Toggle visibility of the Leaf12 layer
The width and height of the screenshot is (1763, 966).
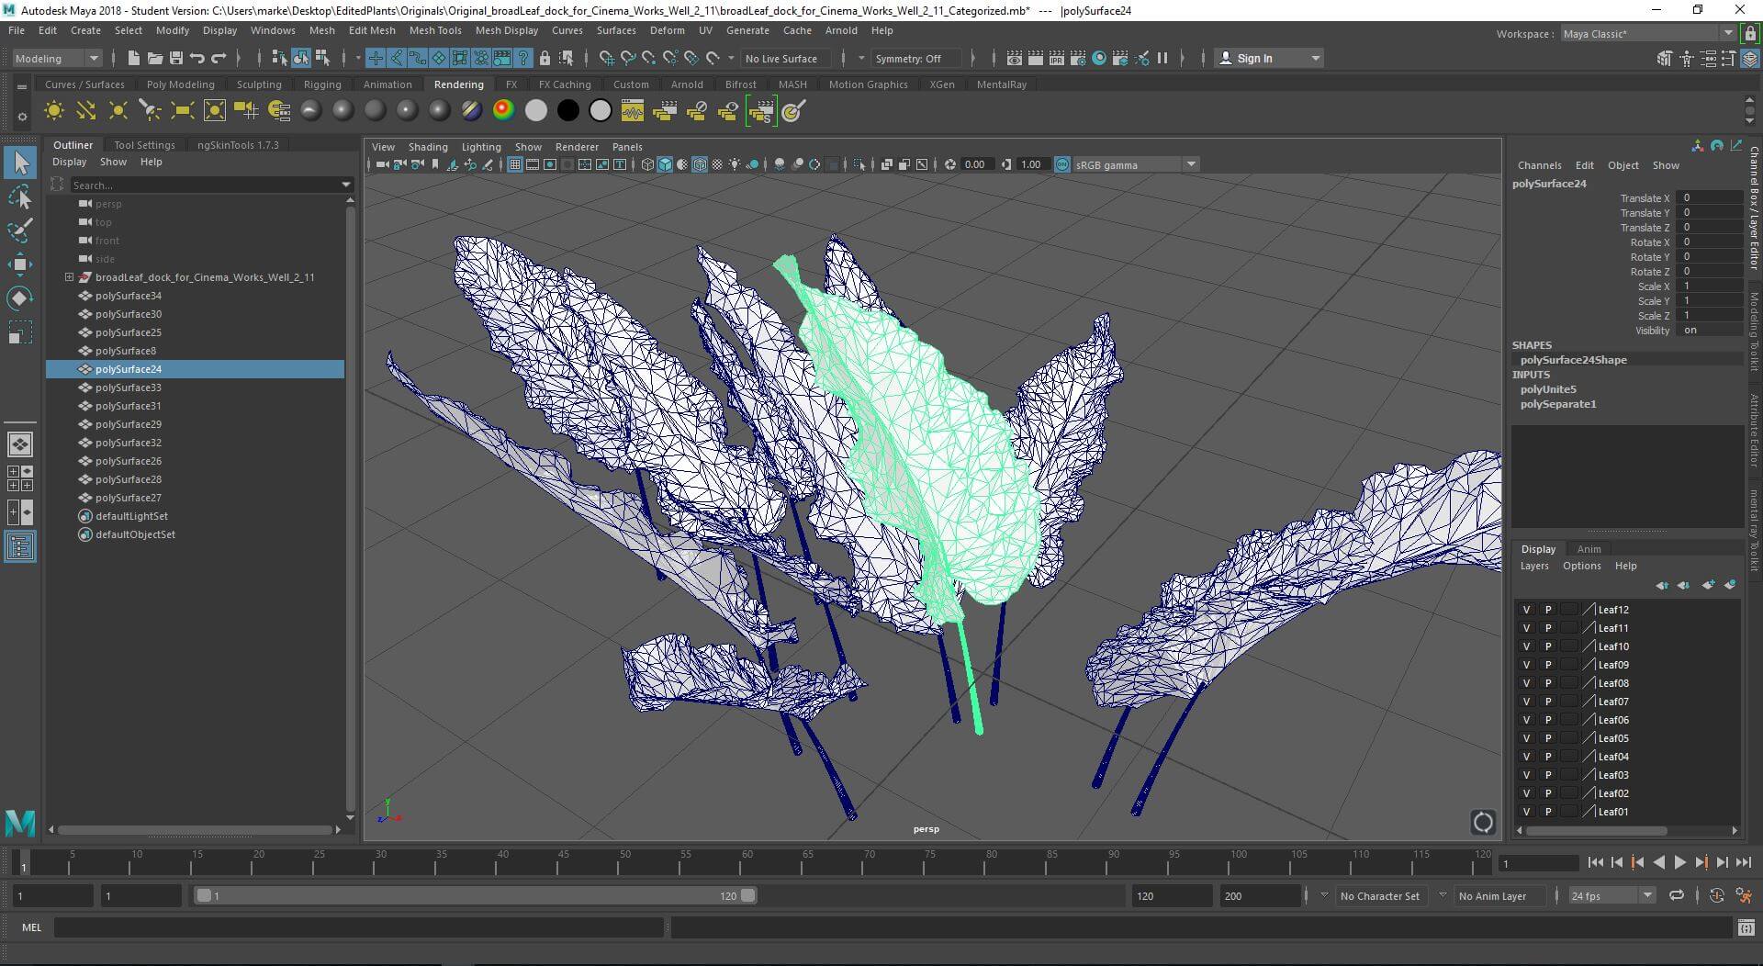(x=1526, y=610)
